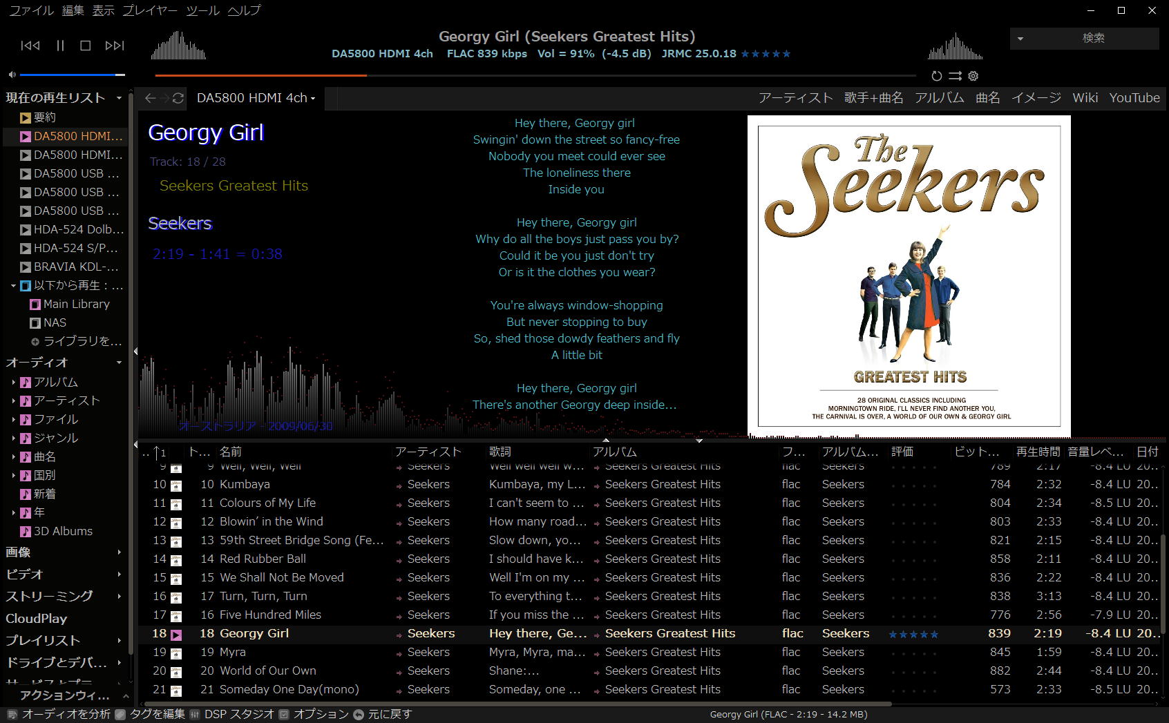Open the CloudPlay section
Image resolution: width=1169 pixels, height=723 pixels.
click(37, 618)
